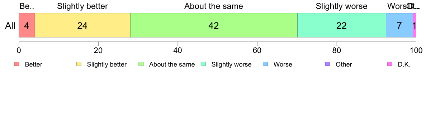The width and height of the screenshot is (426, 131).
Task: Click the green About the same legend swatch
Action: point(141,64)
